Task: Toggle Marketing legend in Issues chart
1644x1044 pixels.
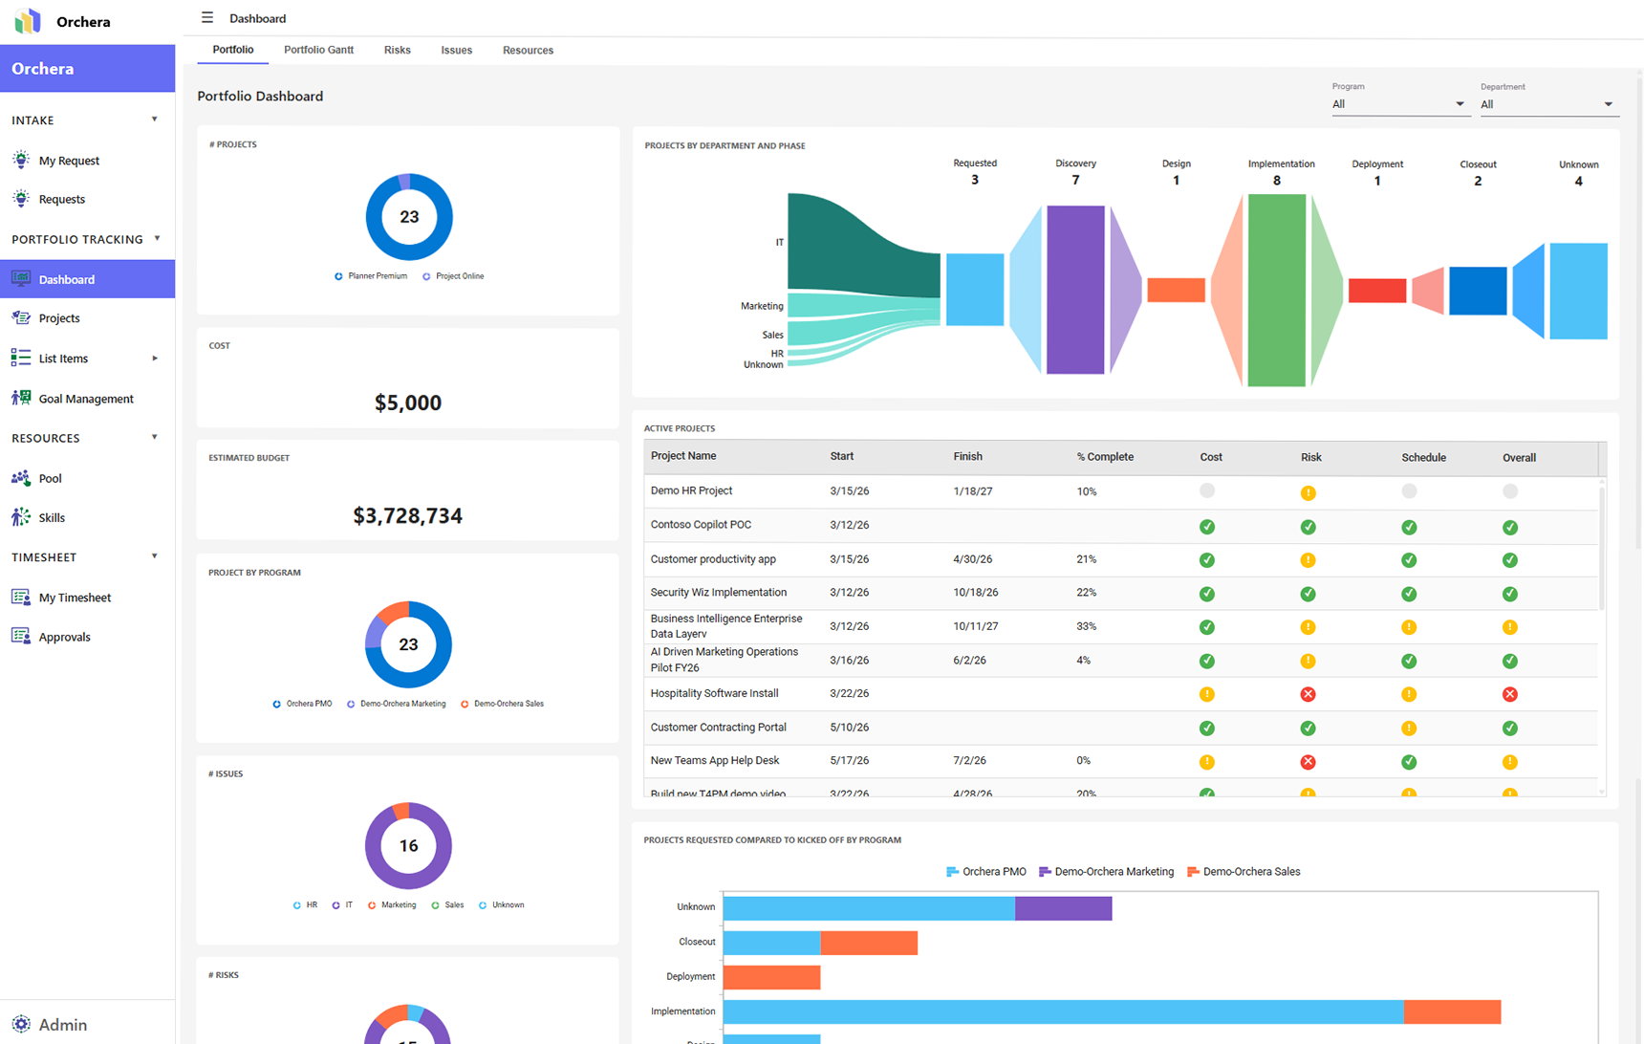Action: pyautogui.click(x=392, y=904)
